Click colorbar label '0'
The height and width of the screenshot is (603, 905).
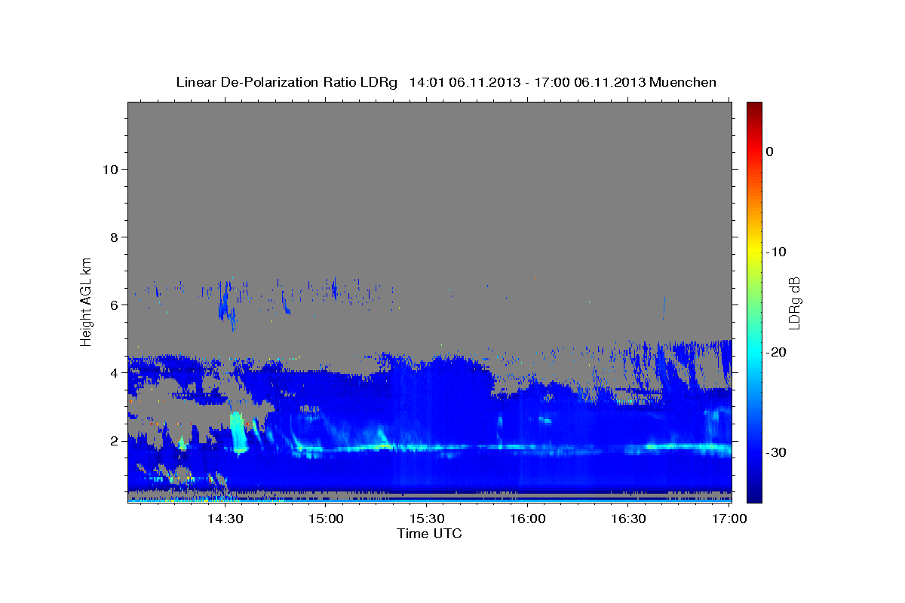pyautogui.click(x=769, y=152)
